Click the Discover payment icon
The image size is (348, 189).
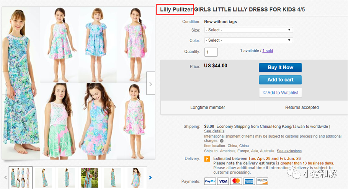[x=262, y=181]
